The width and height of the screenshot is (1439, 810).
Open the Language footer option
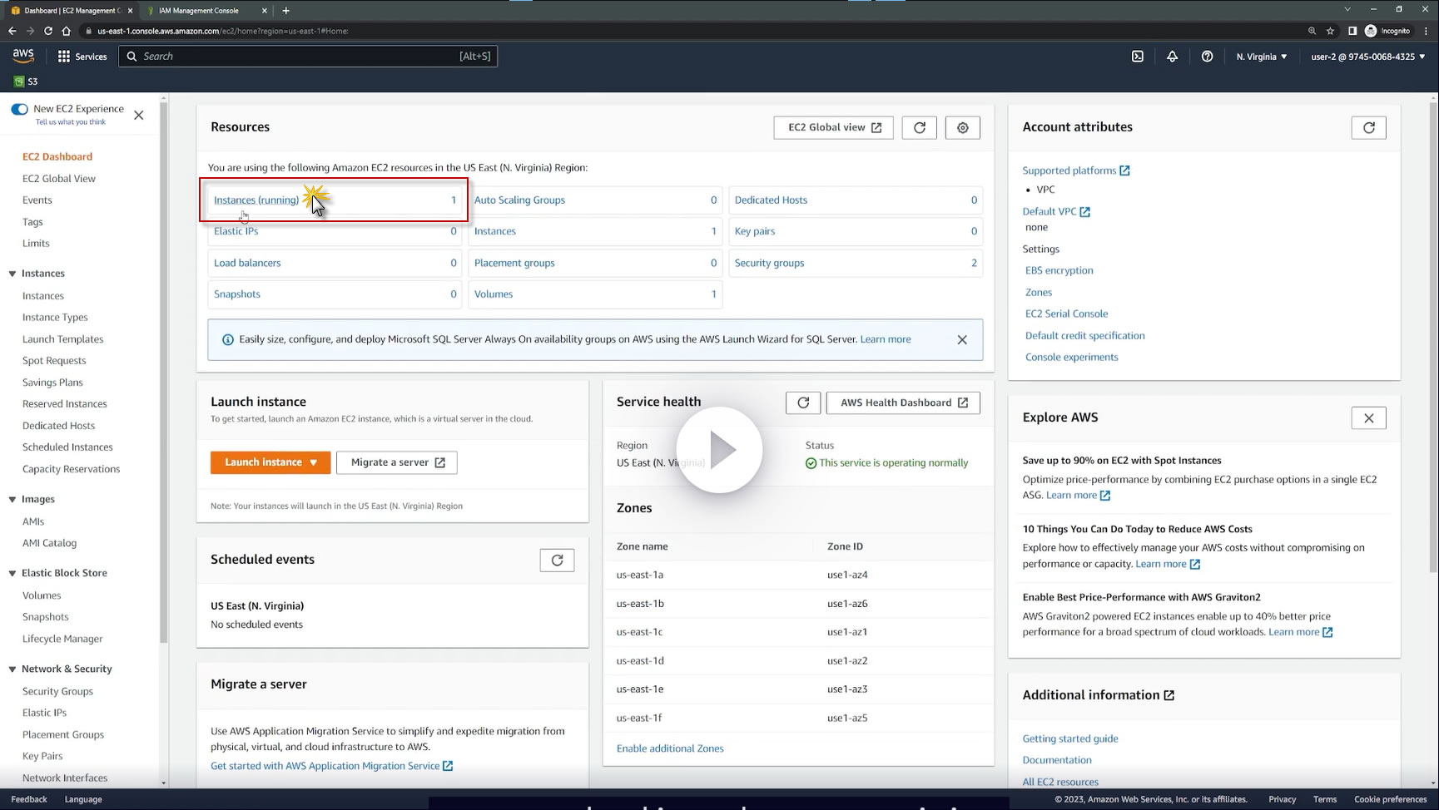click(x=83, y=799)
